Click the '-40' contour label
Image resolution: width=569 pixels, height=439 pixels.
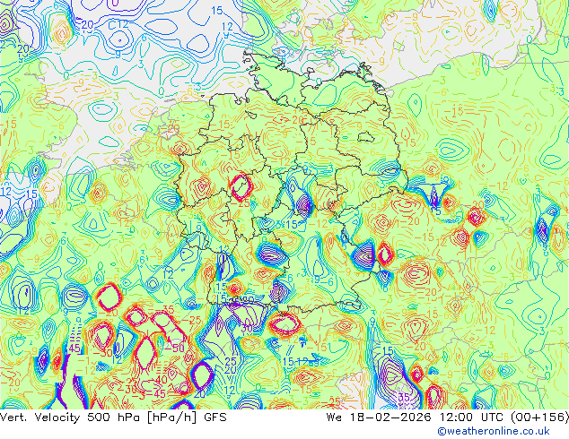click(x=158, y=380)
